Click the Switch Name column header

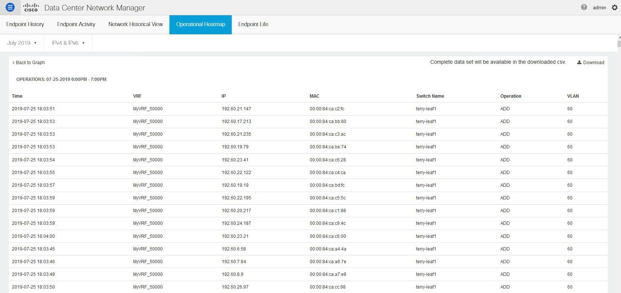pos(430,96)
